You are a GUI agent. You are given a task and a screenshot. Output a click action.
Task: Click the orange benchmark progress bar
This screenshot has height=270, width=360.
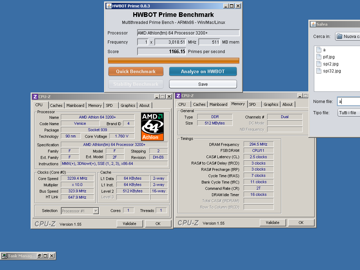click(173, 60)
